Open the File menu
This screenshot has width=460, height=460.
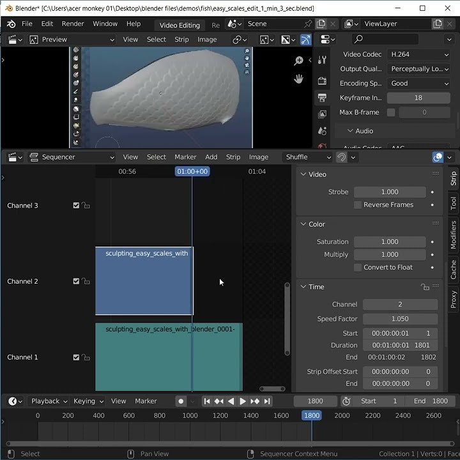coord(27,24)
